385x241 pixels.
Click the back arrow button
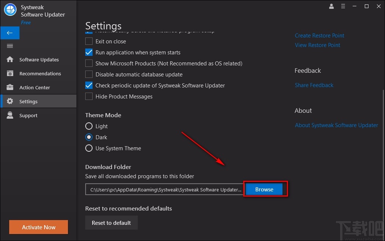click(x=10, y=33)
